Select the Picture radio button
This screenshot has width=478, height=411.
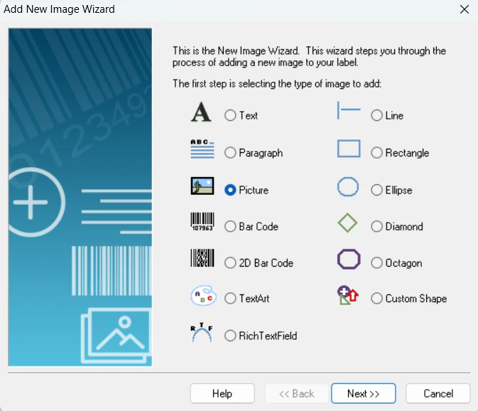coord(230,190)
